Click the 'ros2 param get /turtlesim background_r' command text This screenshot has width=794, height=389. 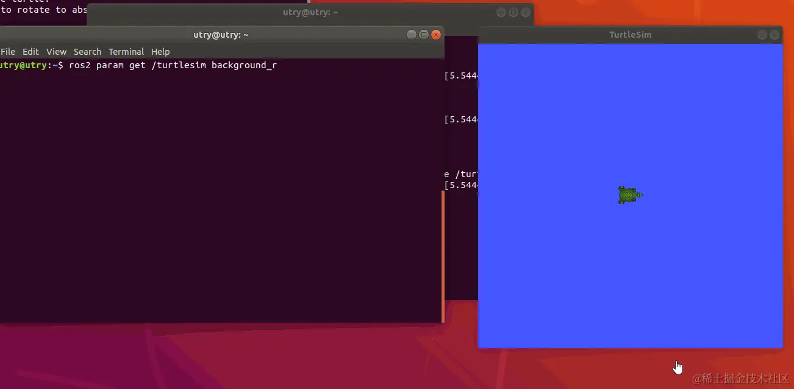tap(173, 65)
